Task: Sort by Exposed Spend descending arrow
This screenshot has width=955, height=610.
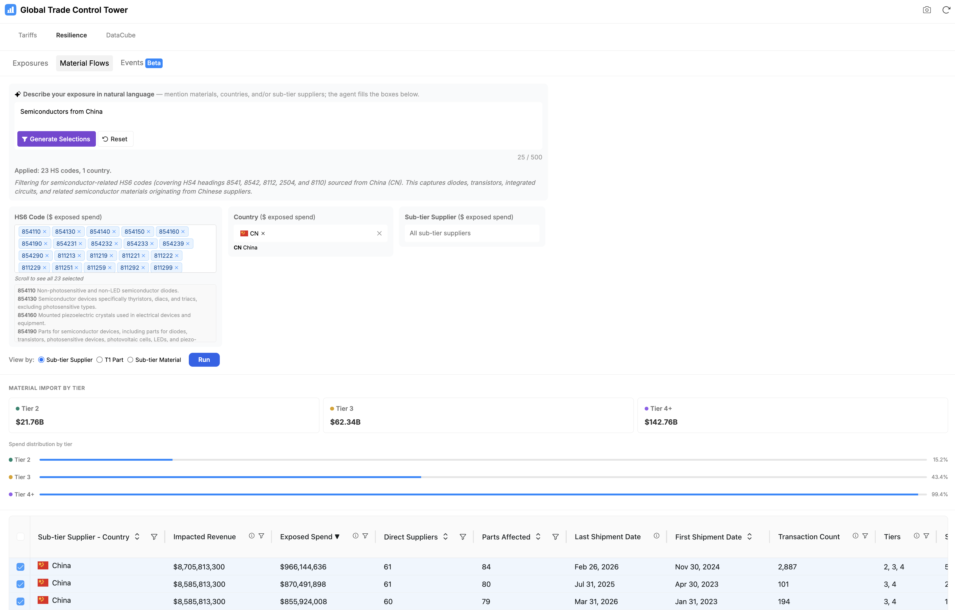Action: pos(337,537)
